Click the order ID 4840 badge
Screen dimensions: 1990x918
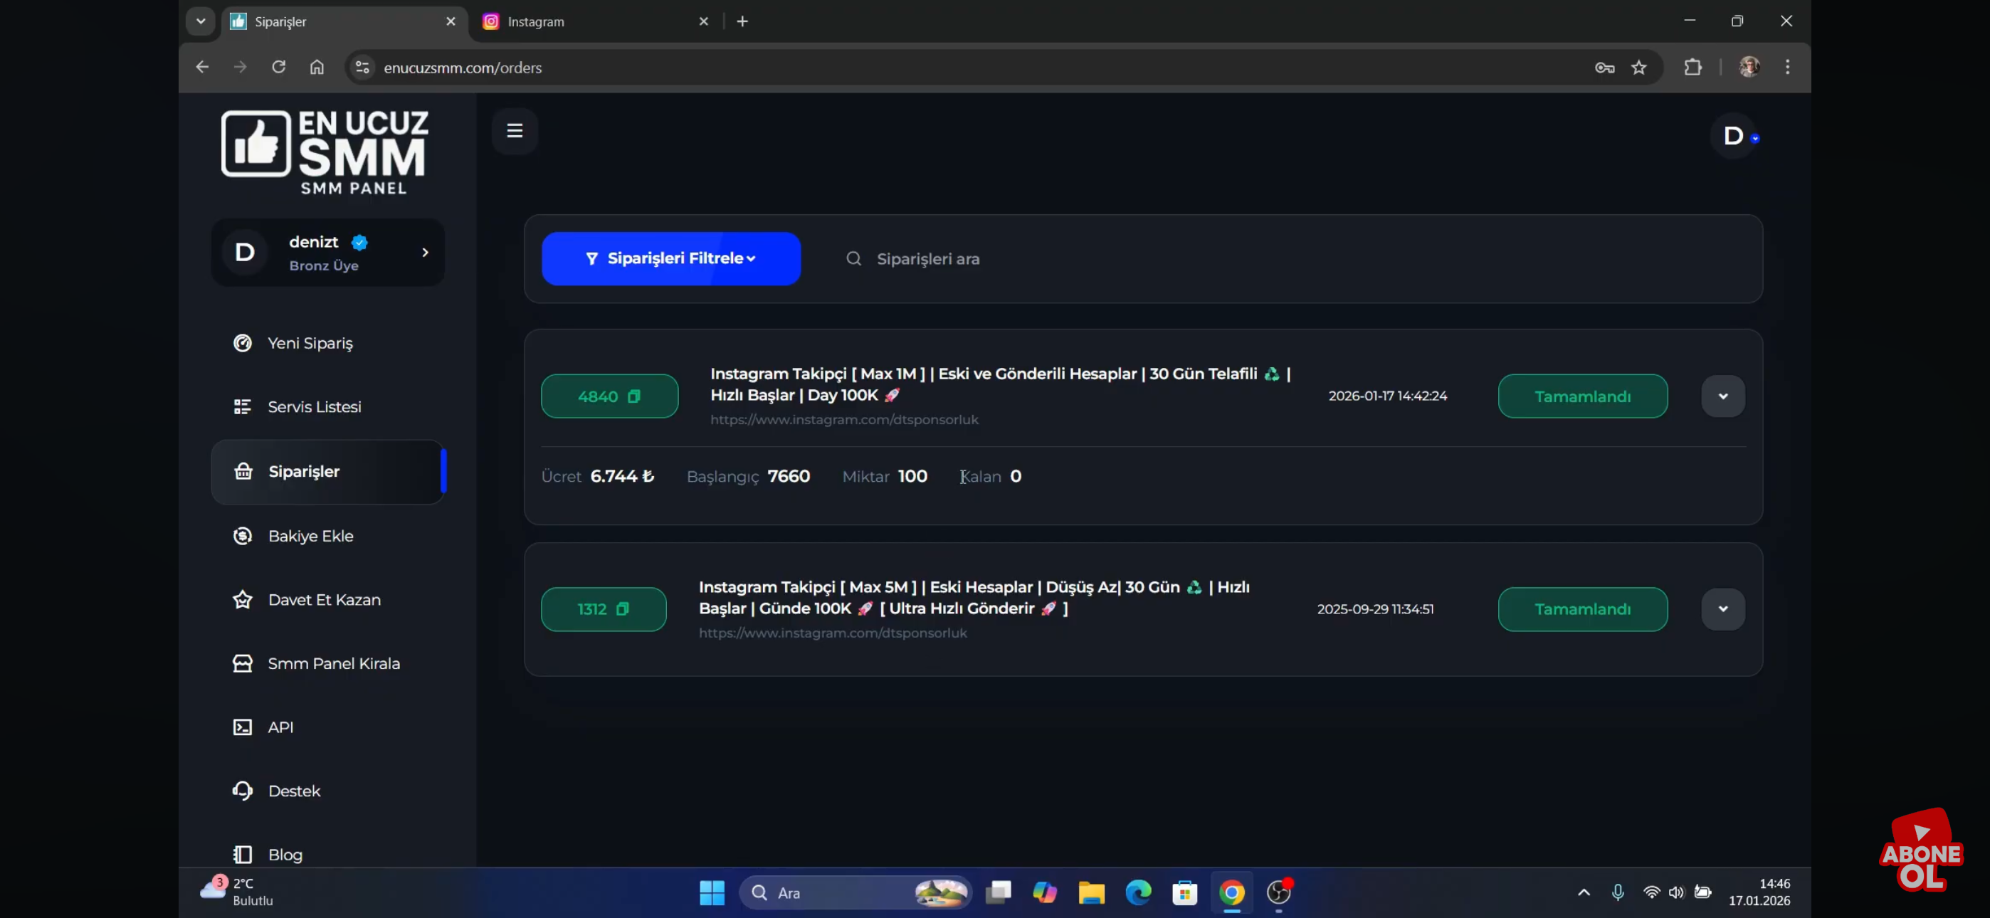click(x=609, y=396)
